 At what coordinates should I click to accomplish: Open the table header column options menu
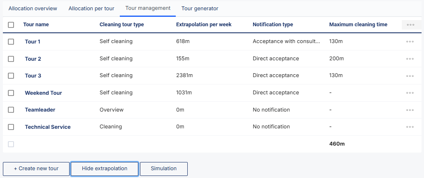click(x=410, y=25)
